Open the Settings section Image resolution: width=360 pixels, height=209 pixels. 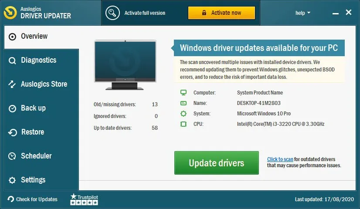coord(41,180)
